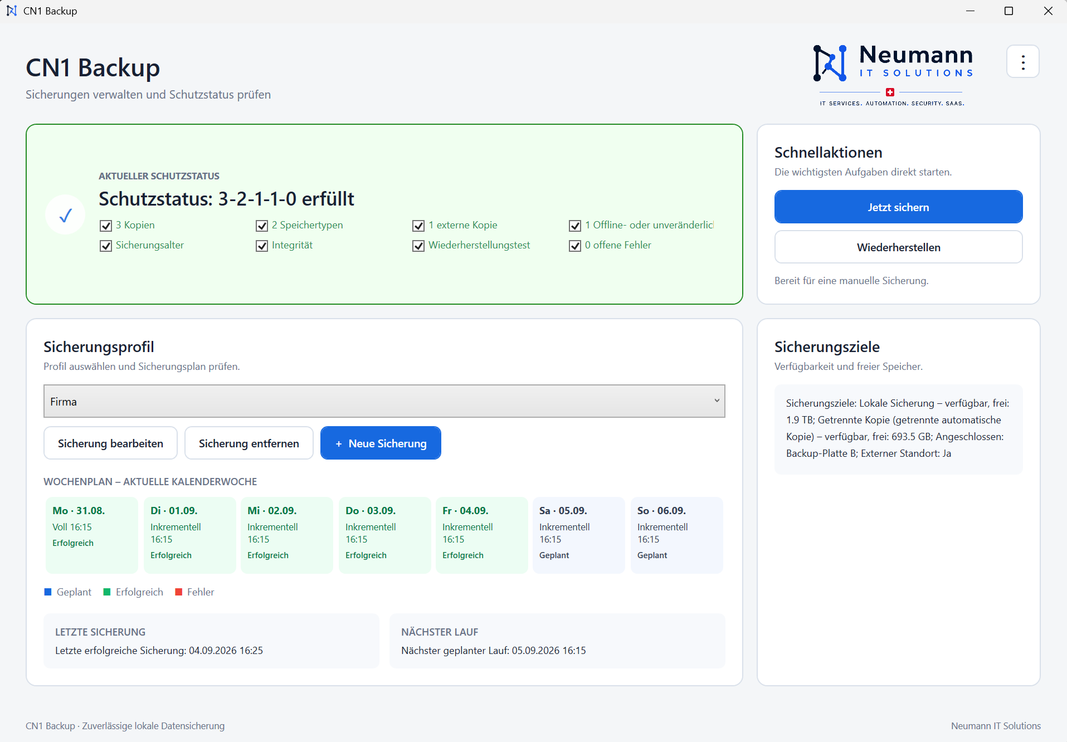Select the Sa 05.09. planned card
1067x742 pixels.
point(579,535)
